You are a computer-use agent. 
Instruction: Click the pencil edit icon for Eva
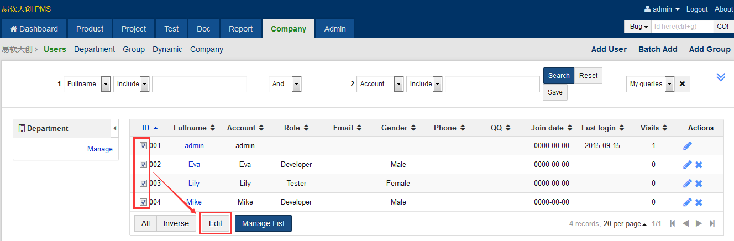688,165
